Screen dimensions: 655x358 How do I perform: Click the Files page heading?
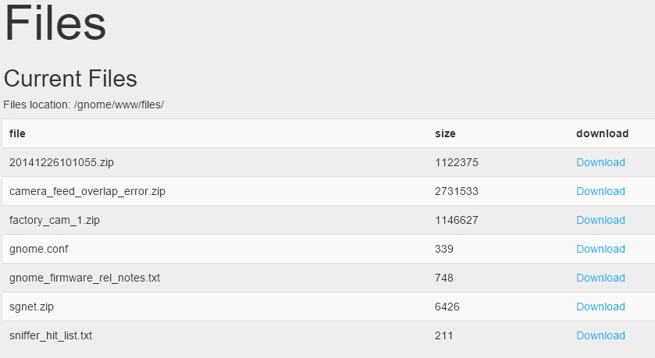click(x=55, y=23)
